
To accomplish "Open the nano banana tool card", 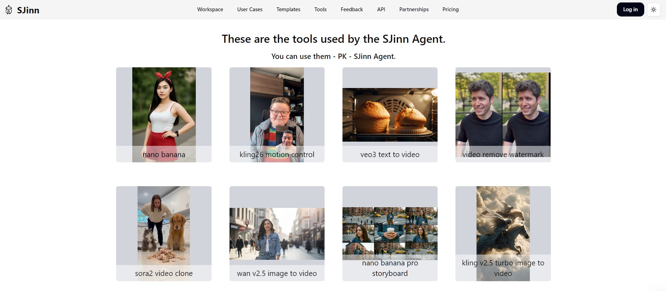I will [x=164, y=115].
